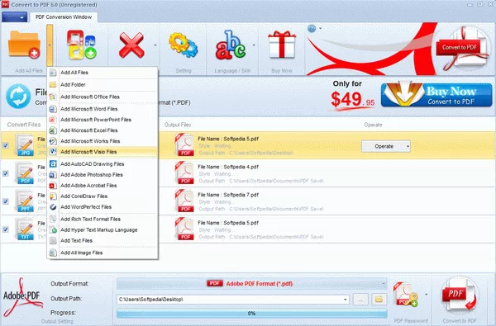
Task: Click the conversion progress bar
Action: coord(252,314)
